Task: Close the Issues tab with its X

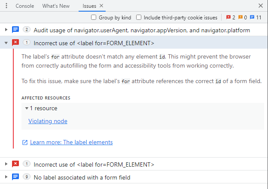Action: point(101,6)
